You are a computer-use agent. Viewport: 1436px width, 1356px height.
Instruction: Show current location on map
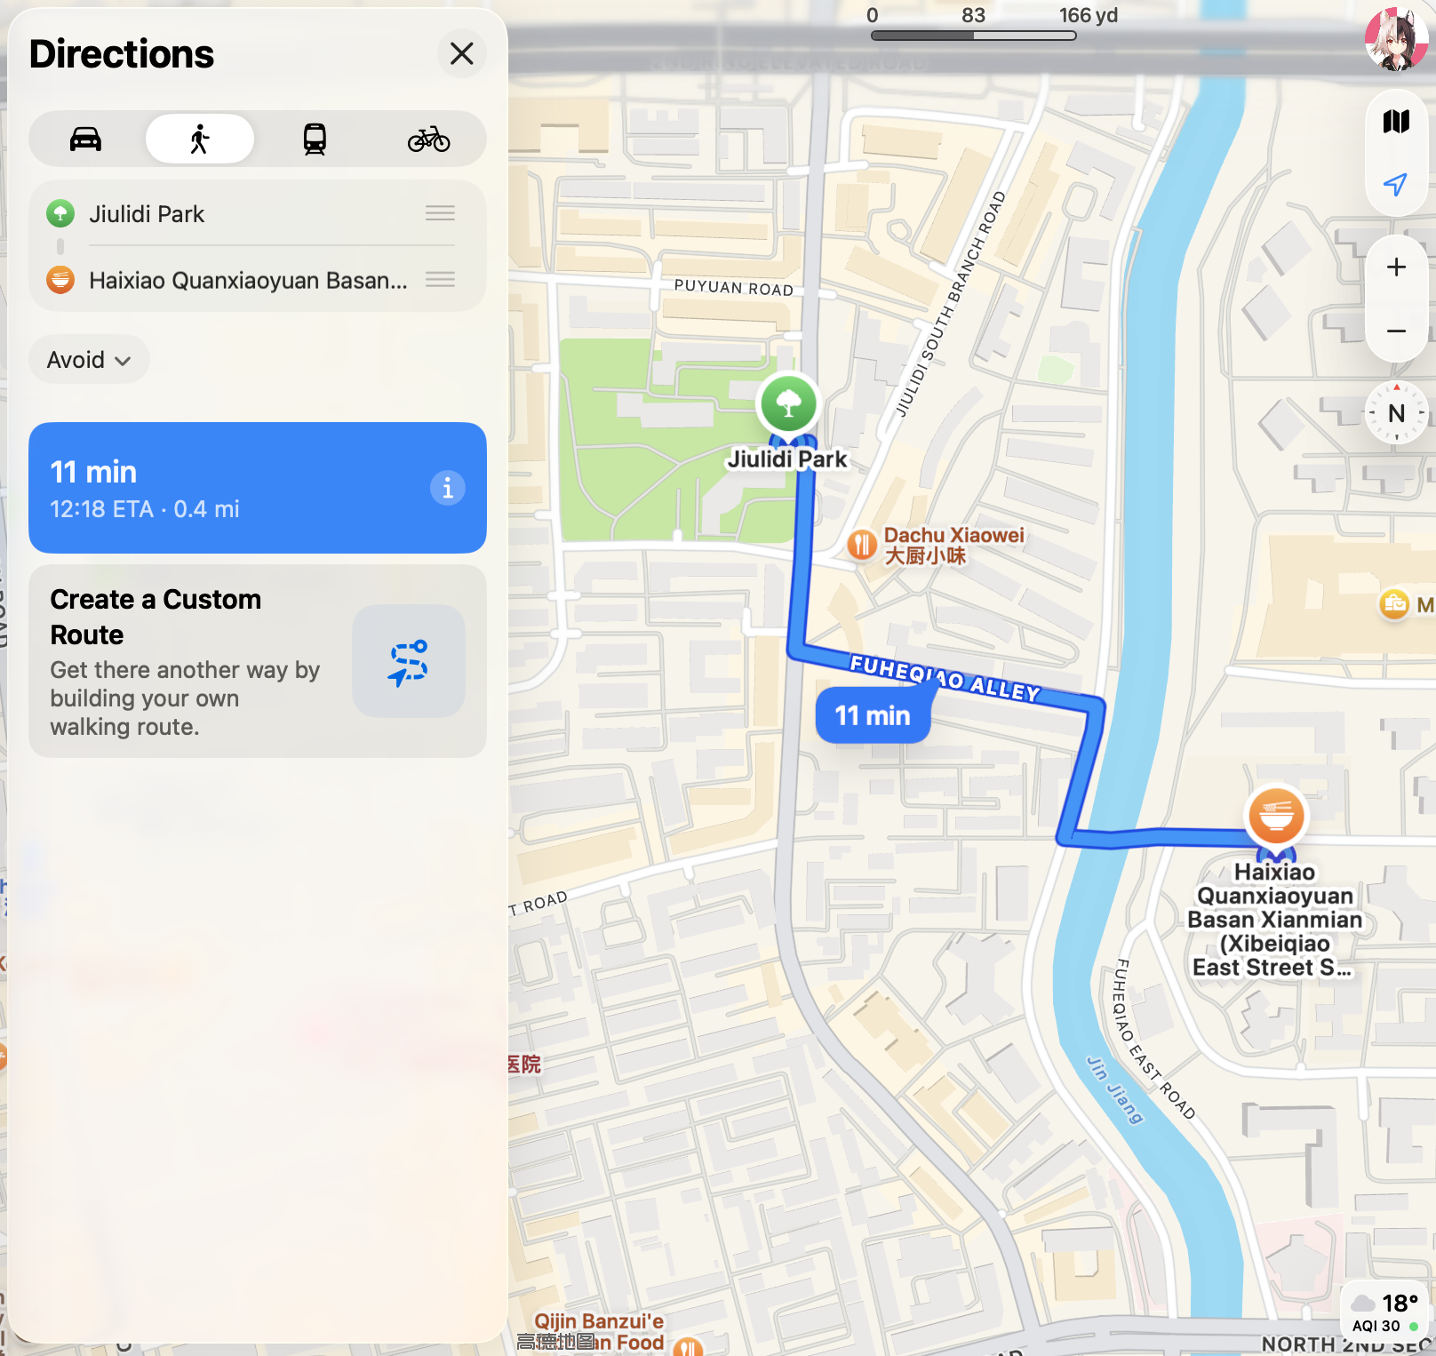pos(1396,184)
